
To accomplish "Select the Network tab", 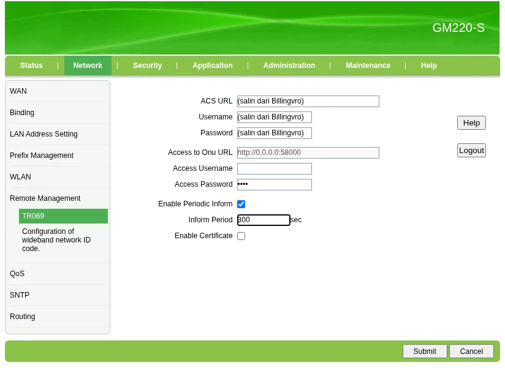I will click(88, 66).
